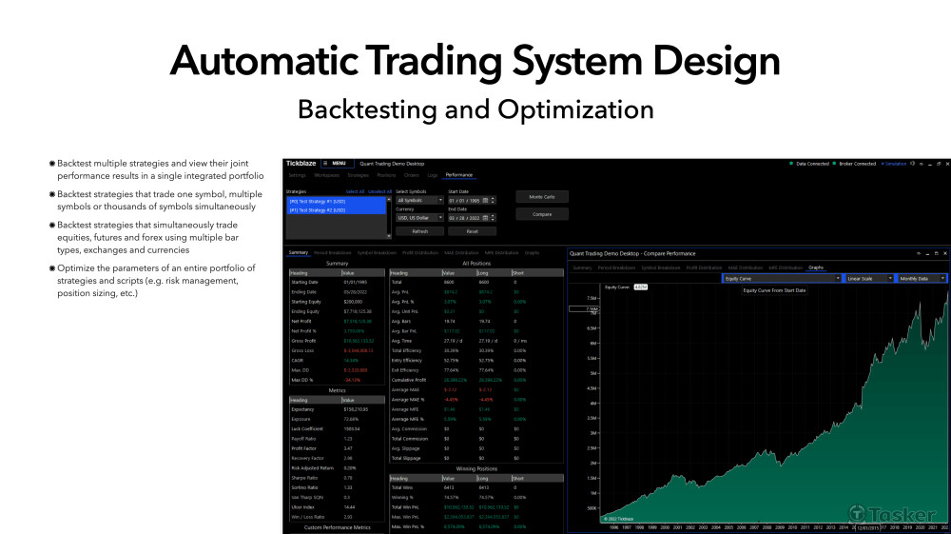Pin the Compare Performance window
Image resolution: width=951 pixels, height=534 pixels.
point(919,253)
